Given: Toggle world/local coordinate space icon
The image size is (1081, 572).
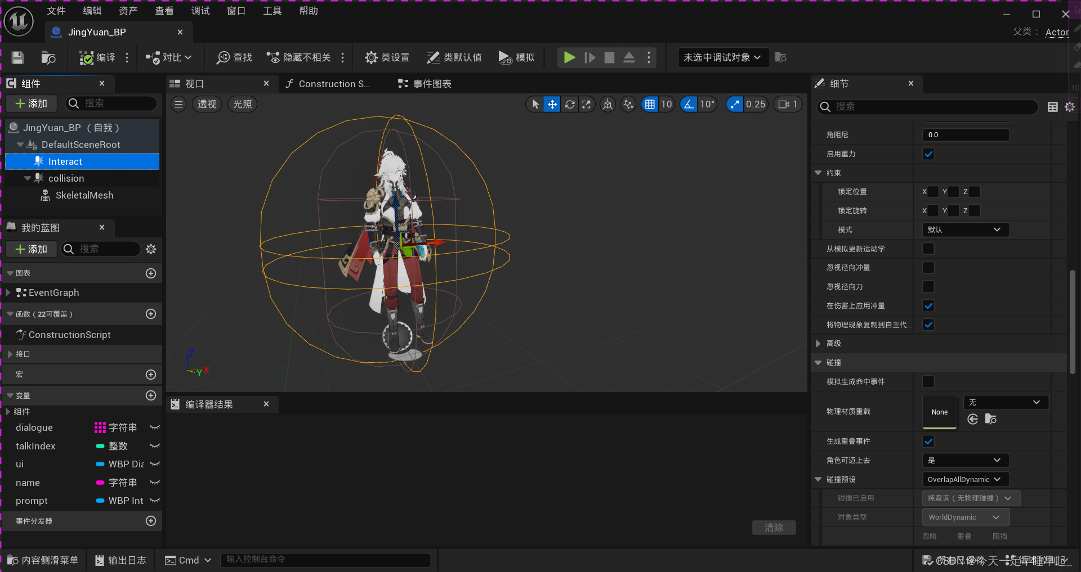Looking at the screenshot, I should 607,104.
